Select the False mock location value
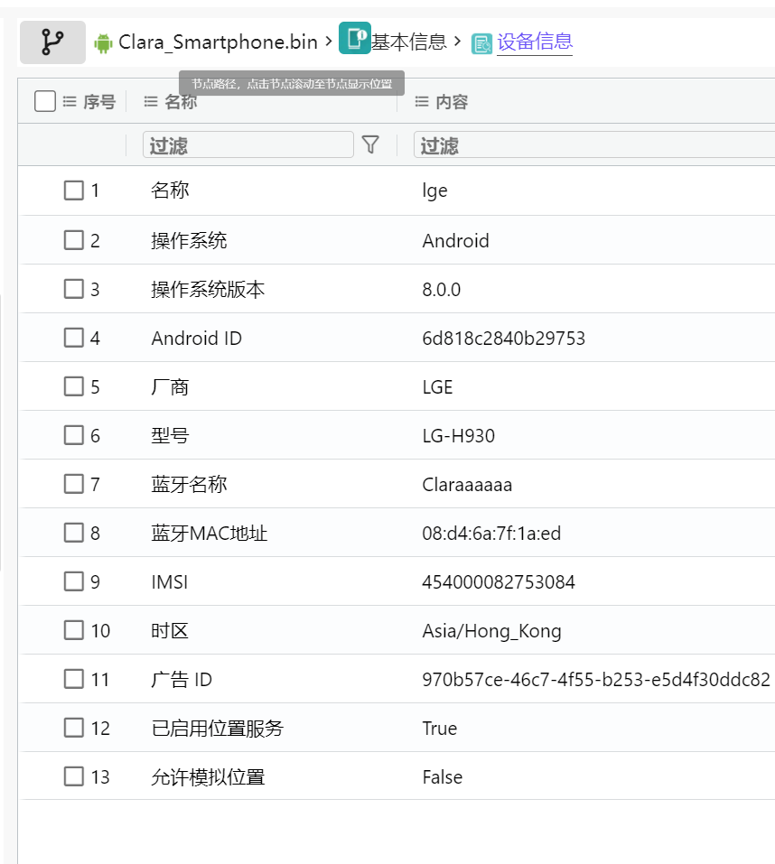775x864 pixels. click(443, 777)
